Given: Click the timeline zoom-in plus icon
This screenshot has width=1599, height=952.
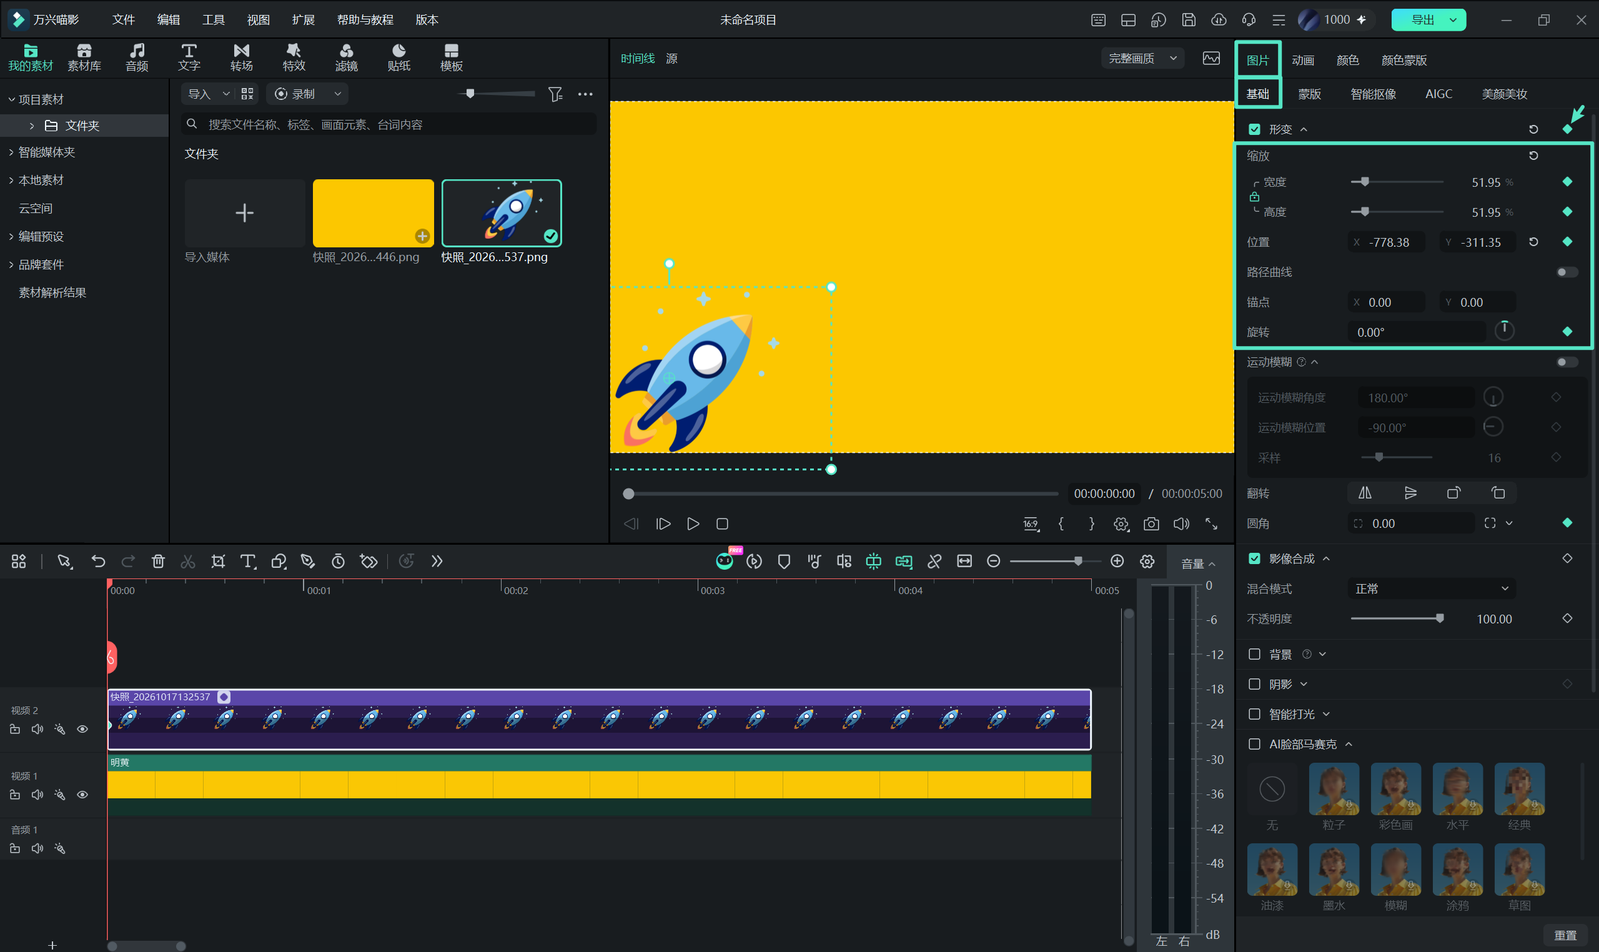Looking at the screenshot, I should click(1117, 562).
